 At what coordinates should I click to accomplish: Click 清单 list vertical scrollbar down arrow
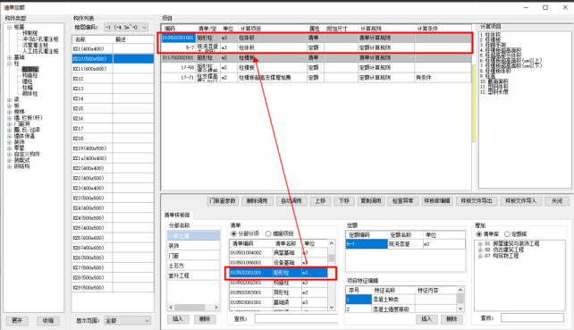(x=332, y=308)
